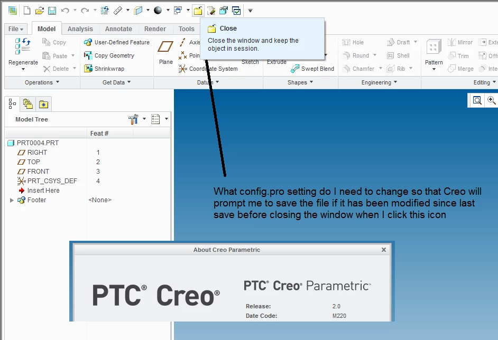The width and height of the screenshot is (498, 340).
Task: Create a new file with the New icon
Action: 27,11
